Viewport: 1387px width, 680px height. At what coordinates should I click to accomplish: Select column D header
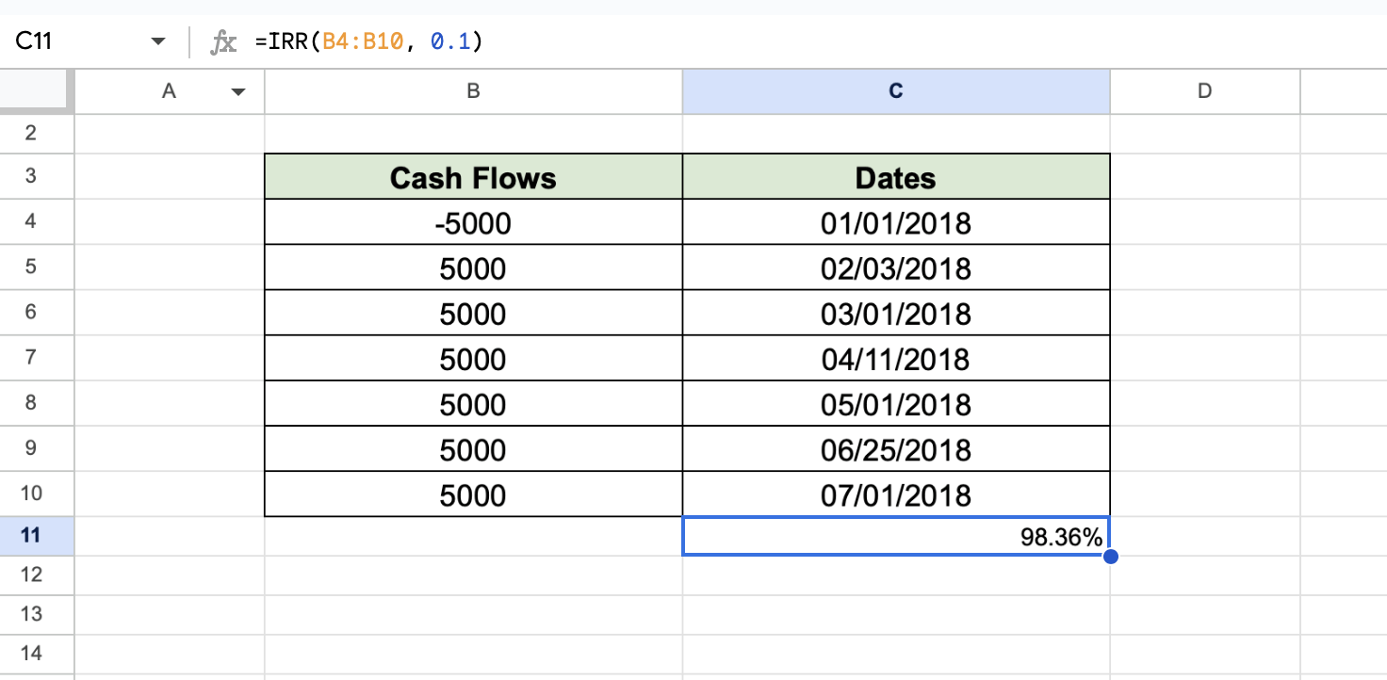coord(1204,91)
